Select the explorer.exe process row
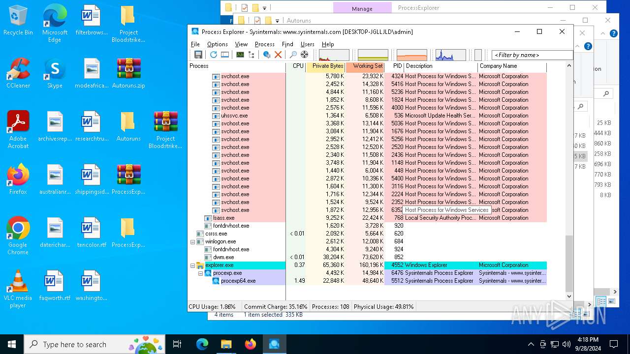Screen dimensions: 630x354 coord(367,265)
